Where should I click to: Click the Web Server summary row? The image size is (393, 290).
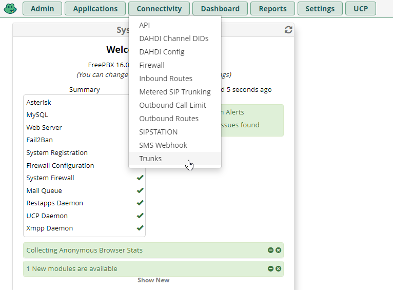(x=85, y=127)
